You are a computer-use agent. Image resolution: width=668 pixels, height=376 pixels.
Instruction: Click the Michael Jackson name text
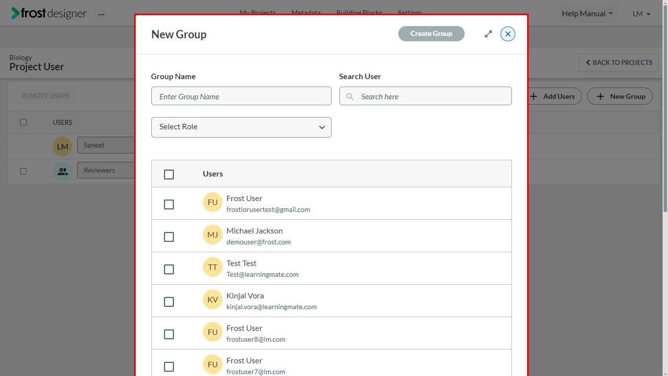(x=255, y=231)
